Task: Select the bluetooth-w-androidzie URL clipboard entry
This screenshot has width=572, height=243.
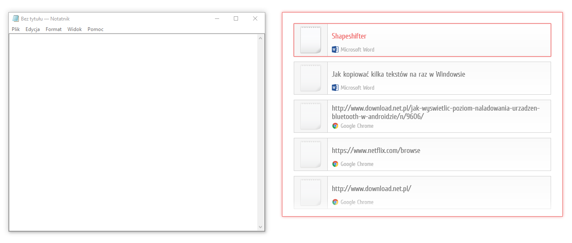Action: coord(422,116)
